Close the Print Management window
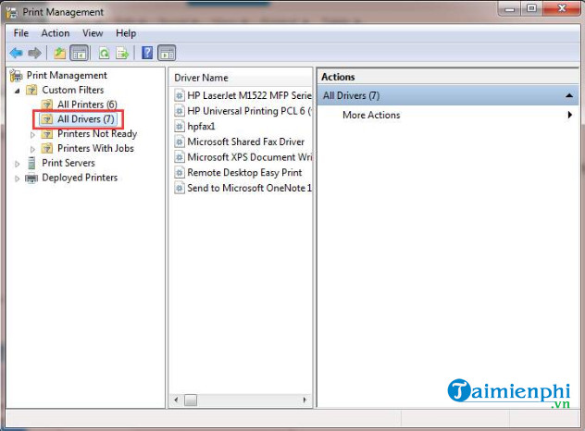 coord(562,9)
